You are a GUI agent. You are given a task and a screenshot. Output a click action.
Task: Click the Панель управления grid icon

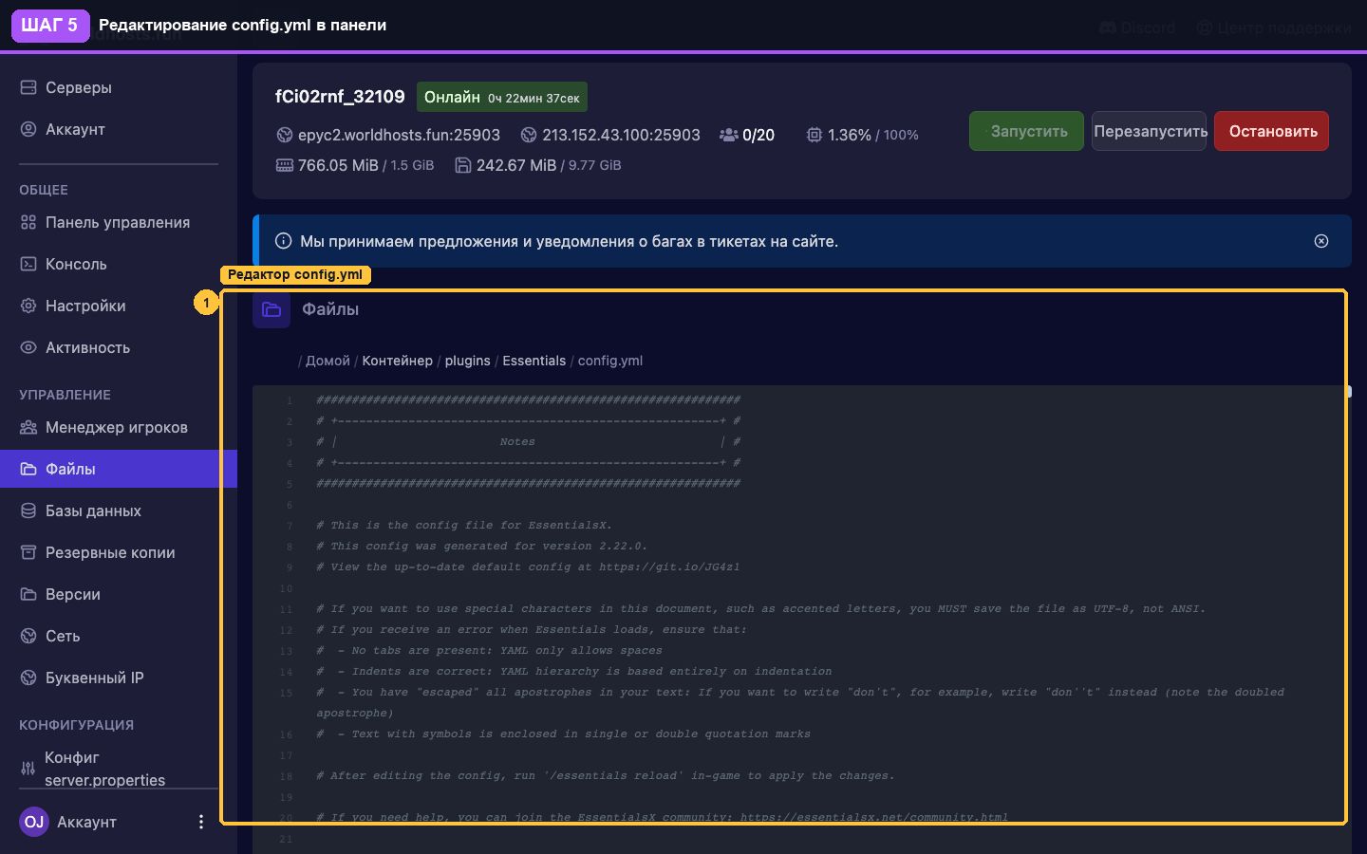[28, 222]
